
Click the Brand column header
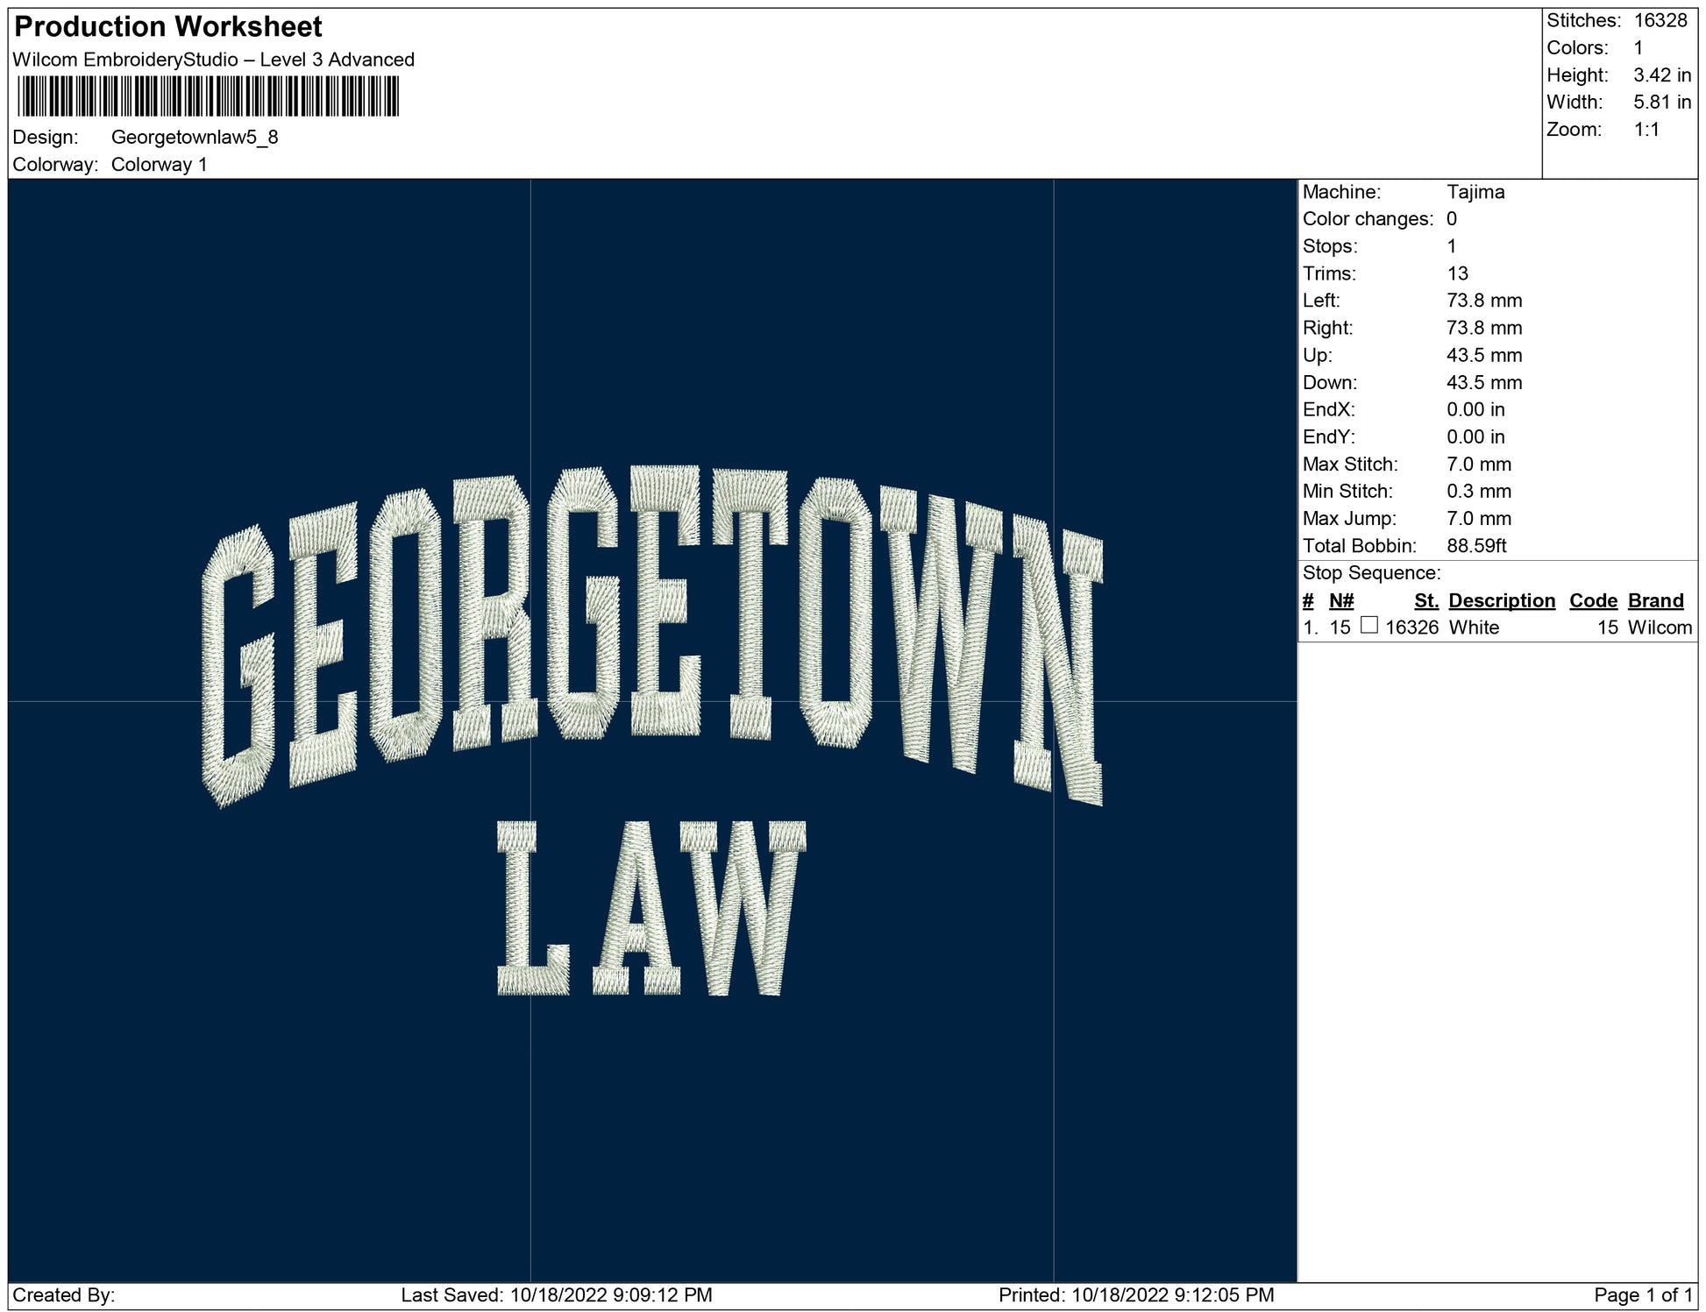click(1655, 600)
